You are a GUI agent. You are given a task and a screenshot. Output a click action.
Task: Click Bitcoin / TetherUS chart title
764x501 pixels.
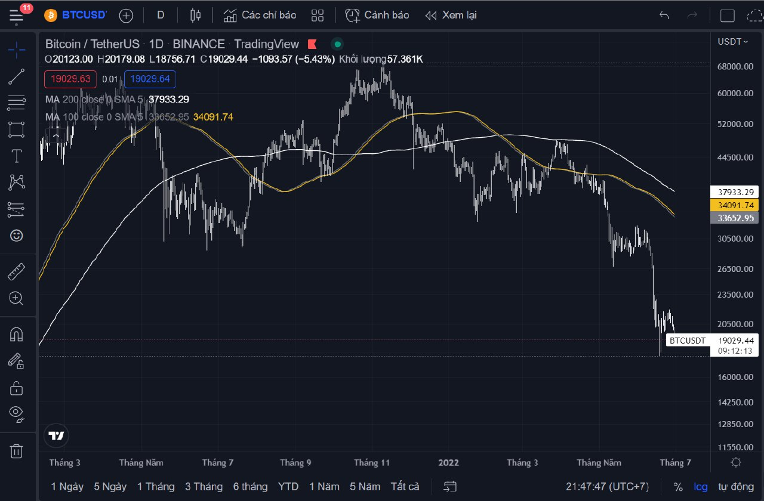[x=93, y=44]
